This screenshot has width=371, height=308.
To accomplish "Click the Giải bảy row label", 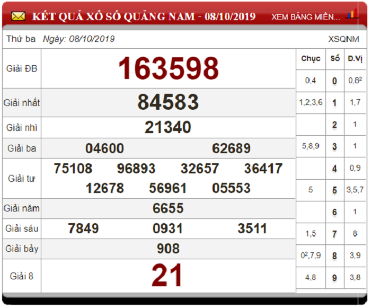I will click(22, 249).
